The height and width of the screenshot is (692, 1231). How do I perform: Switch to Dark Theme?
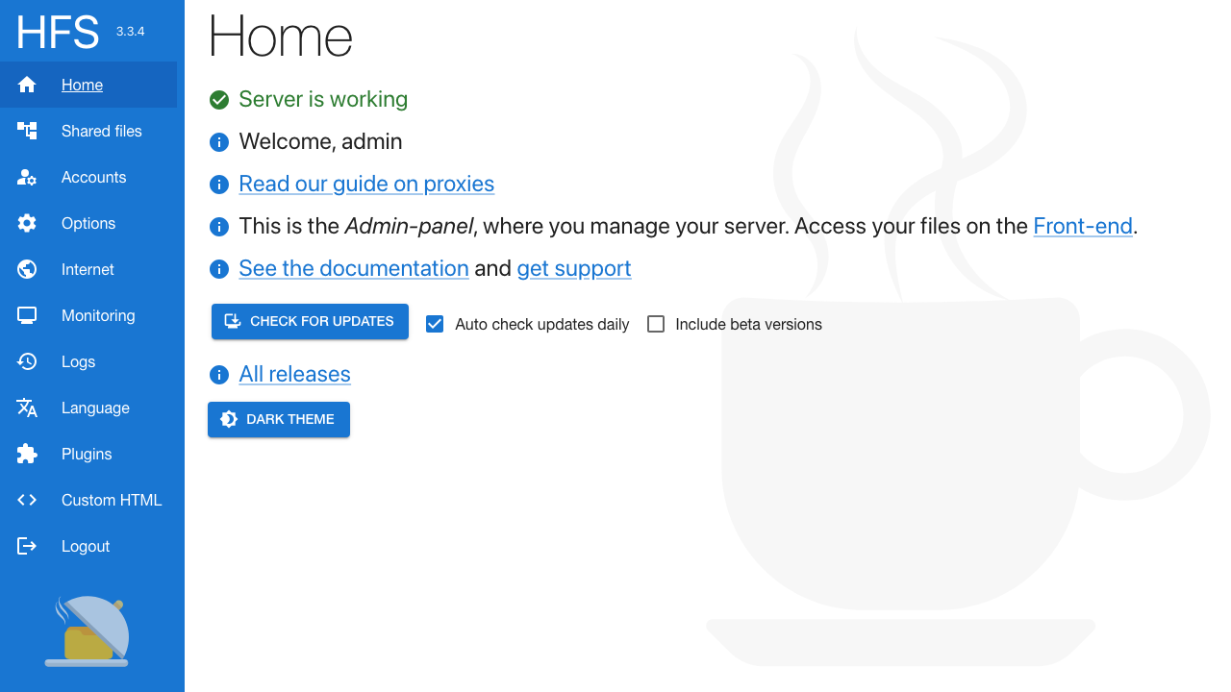tap(279, 419)
